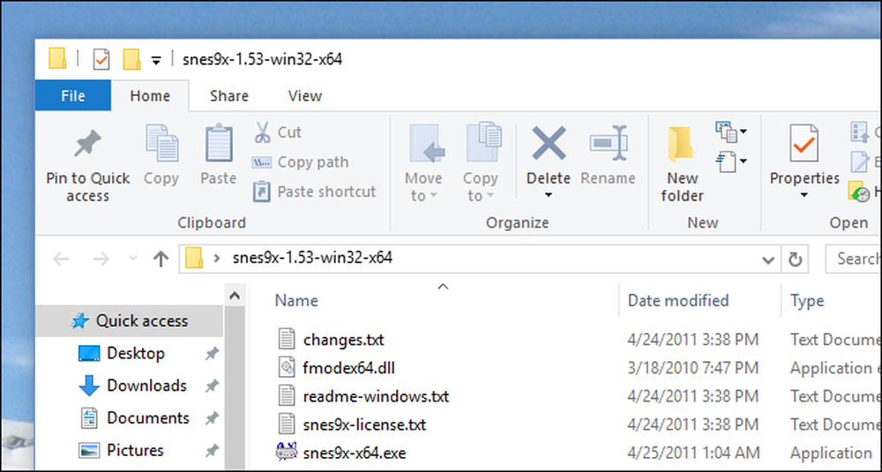Open Customize Quick Access Toolbar dropdown

click(x=156, y=60)
